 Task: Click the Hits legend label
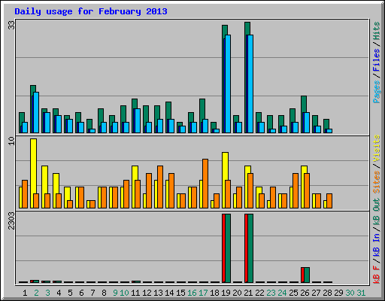click(x=377, y=31)
